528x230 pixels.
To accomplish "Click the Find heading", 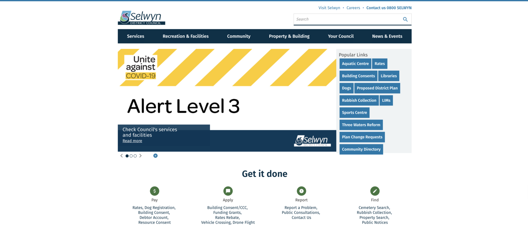I will [x=375, y=200].
